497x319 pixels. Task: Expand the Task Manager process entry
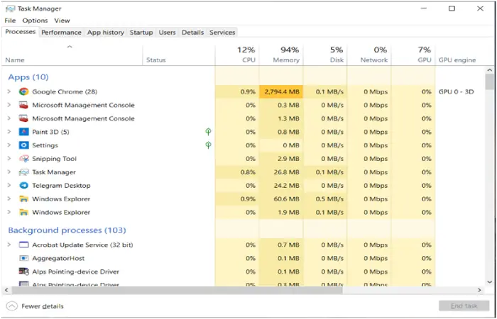coord(9,172)
